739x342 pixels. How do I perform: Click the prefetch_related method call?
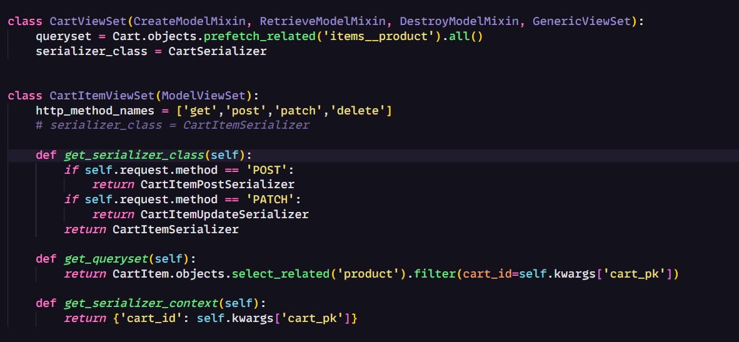(259, 36)
